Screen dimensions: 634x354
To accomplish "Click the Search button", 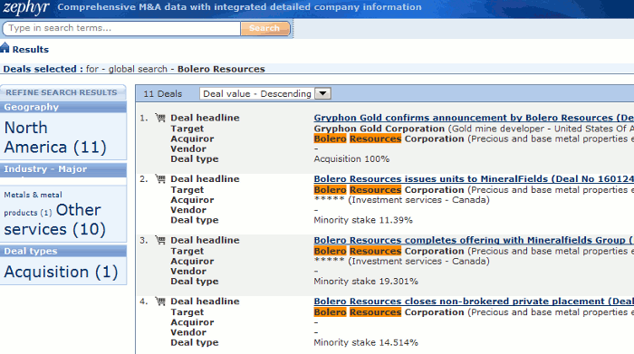I will coord(264,28).
